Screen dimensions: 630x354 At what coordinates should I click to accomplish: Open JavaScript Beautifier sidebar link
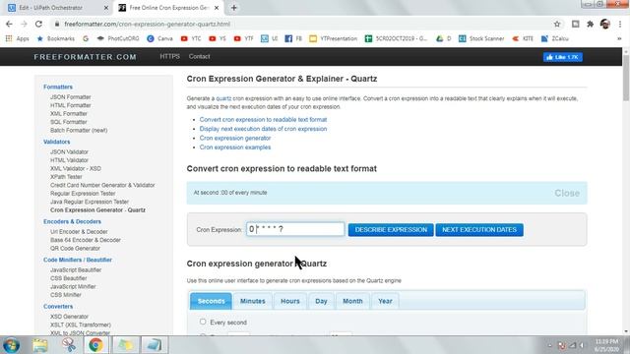[x=76, y=269]
